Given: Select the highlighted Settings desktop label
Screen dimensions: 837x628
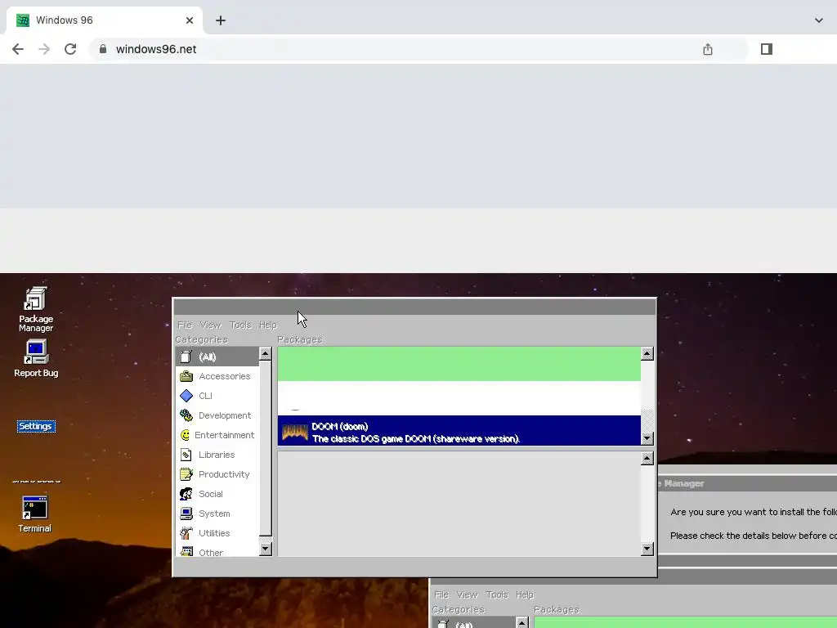Looking at the screenshot, I should (36, 426).
